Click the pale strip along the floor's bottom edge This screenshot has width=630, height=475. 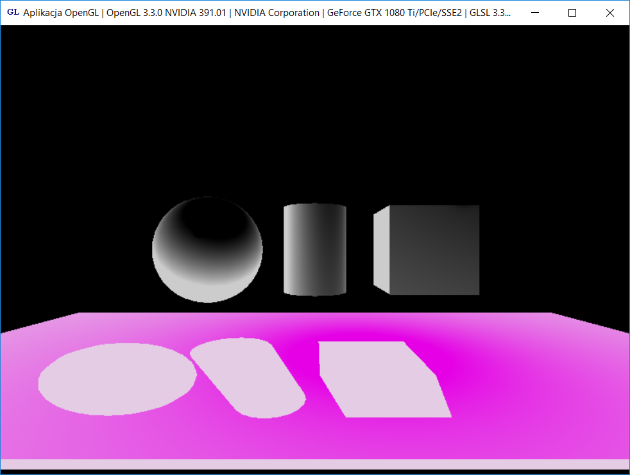(314, 464)
